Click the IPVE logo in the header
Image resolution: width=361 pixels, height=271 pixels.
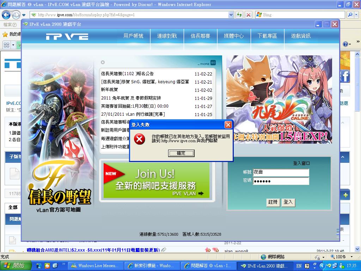[x=67, y=36]
